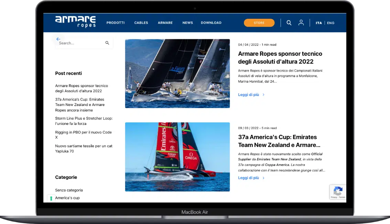Select the Senza categoria category

[x=69, y=190]
